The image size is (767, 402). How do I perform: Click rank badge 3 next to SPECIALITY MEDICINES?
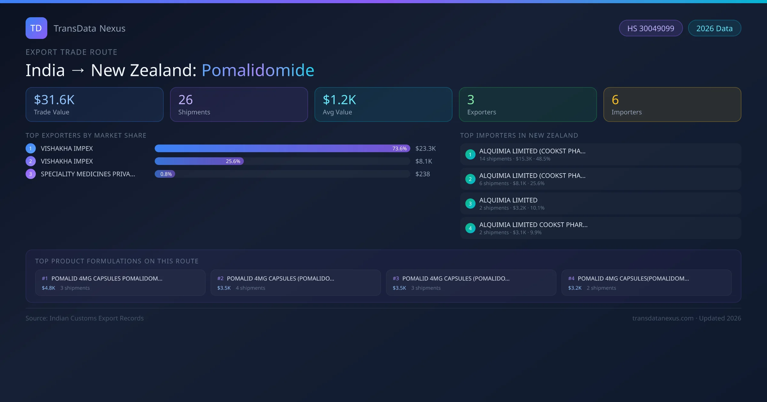(x=30, y=174)
